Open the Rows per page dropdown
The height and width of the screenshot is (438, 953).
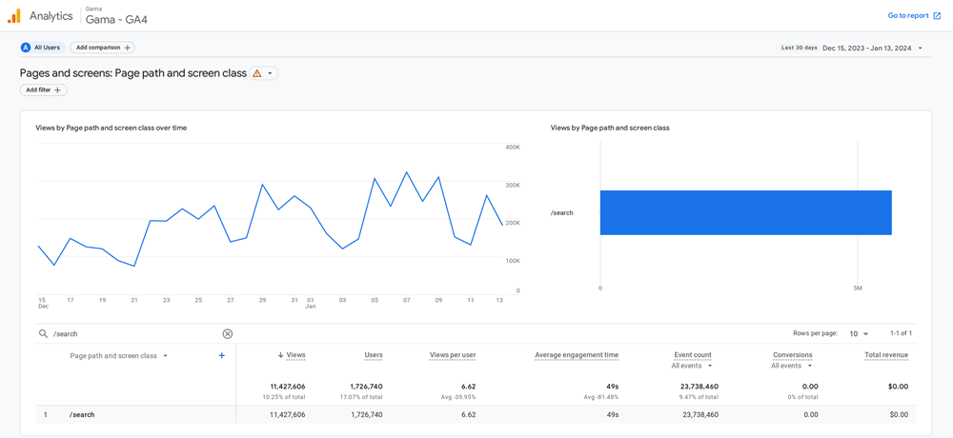(860, 333)
